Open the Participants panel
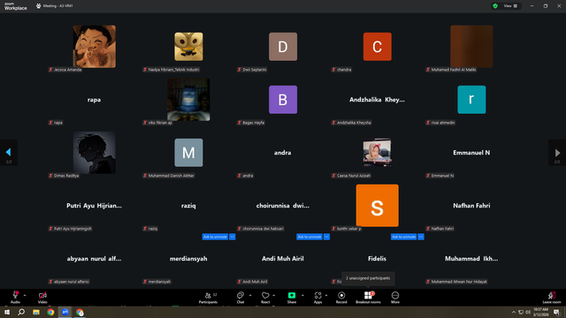 click(x=209, y=298)
